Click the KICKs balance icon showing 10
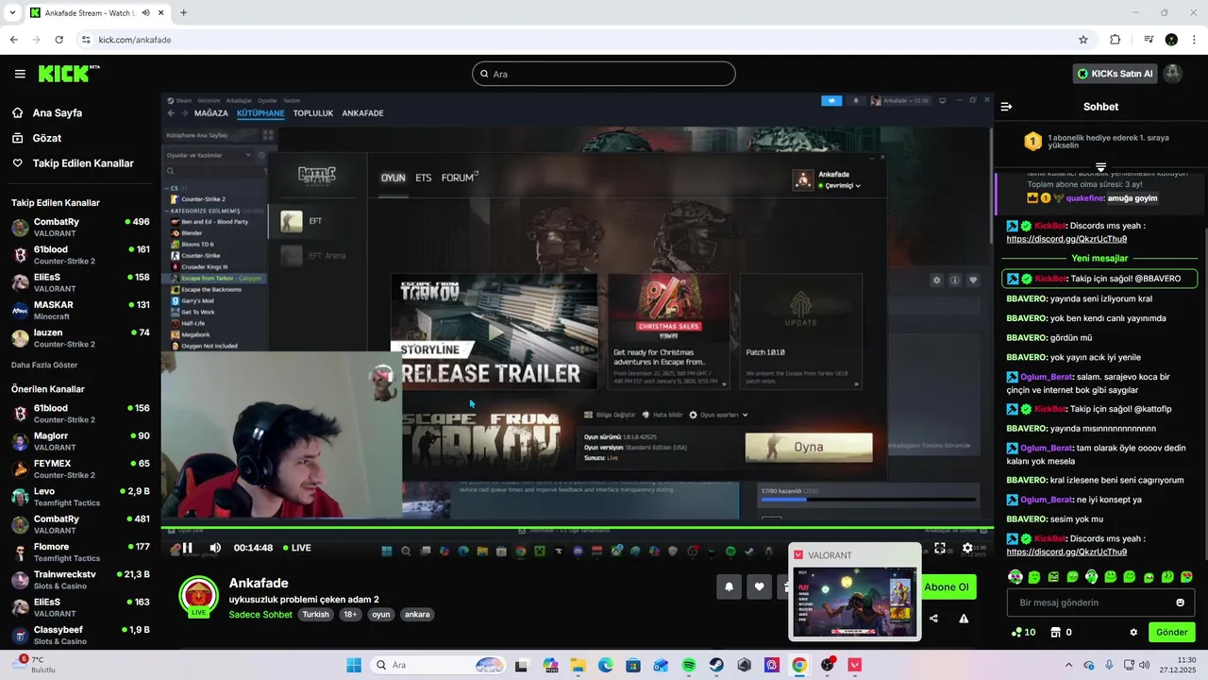Viewport: 1208px width, 680px height. pos(1023,632)
